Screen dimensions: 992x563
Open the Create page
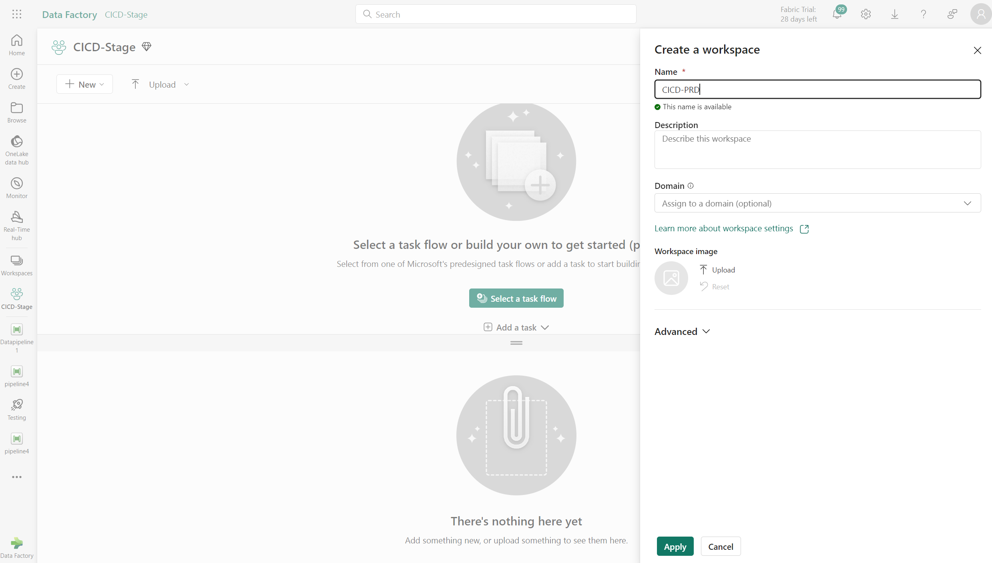point(17,79)
